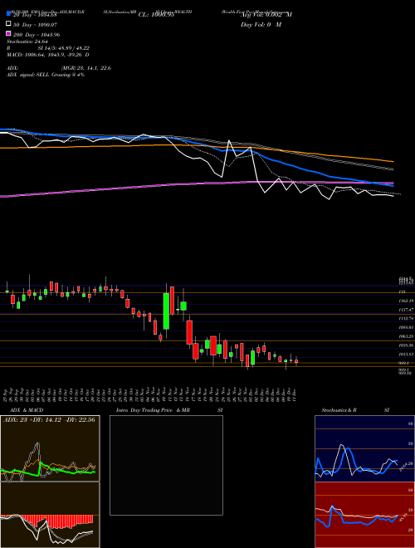Click the 1112.74 price axis label
Image resolution: width=415 pixels, height=548 pixels.
click(406, 318)
